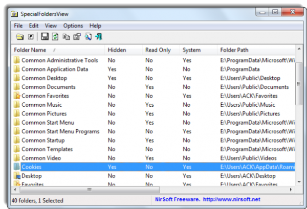Image resolution: width=307 pixels, height=209 pixels.
Task: Select the Common Favorites folder row
Action: [45, 96]
